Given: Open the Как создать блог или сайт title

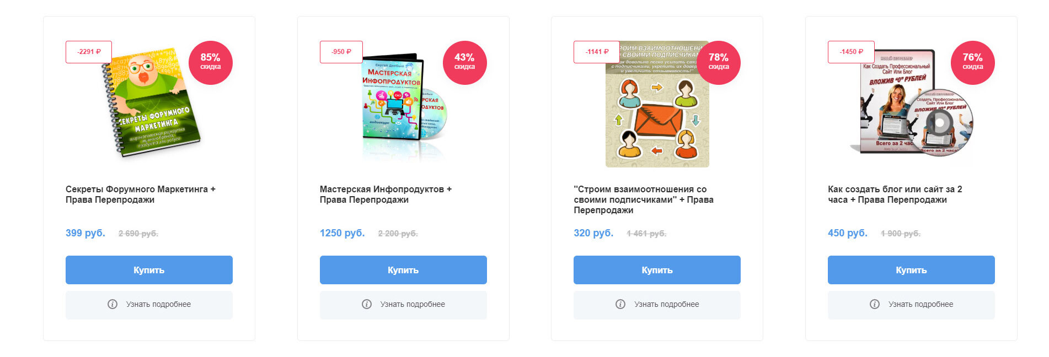Looking at the screenshot, I should point(895,194).
